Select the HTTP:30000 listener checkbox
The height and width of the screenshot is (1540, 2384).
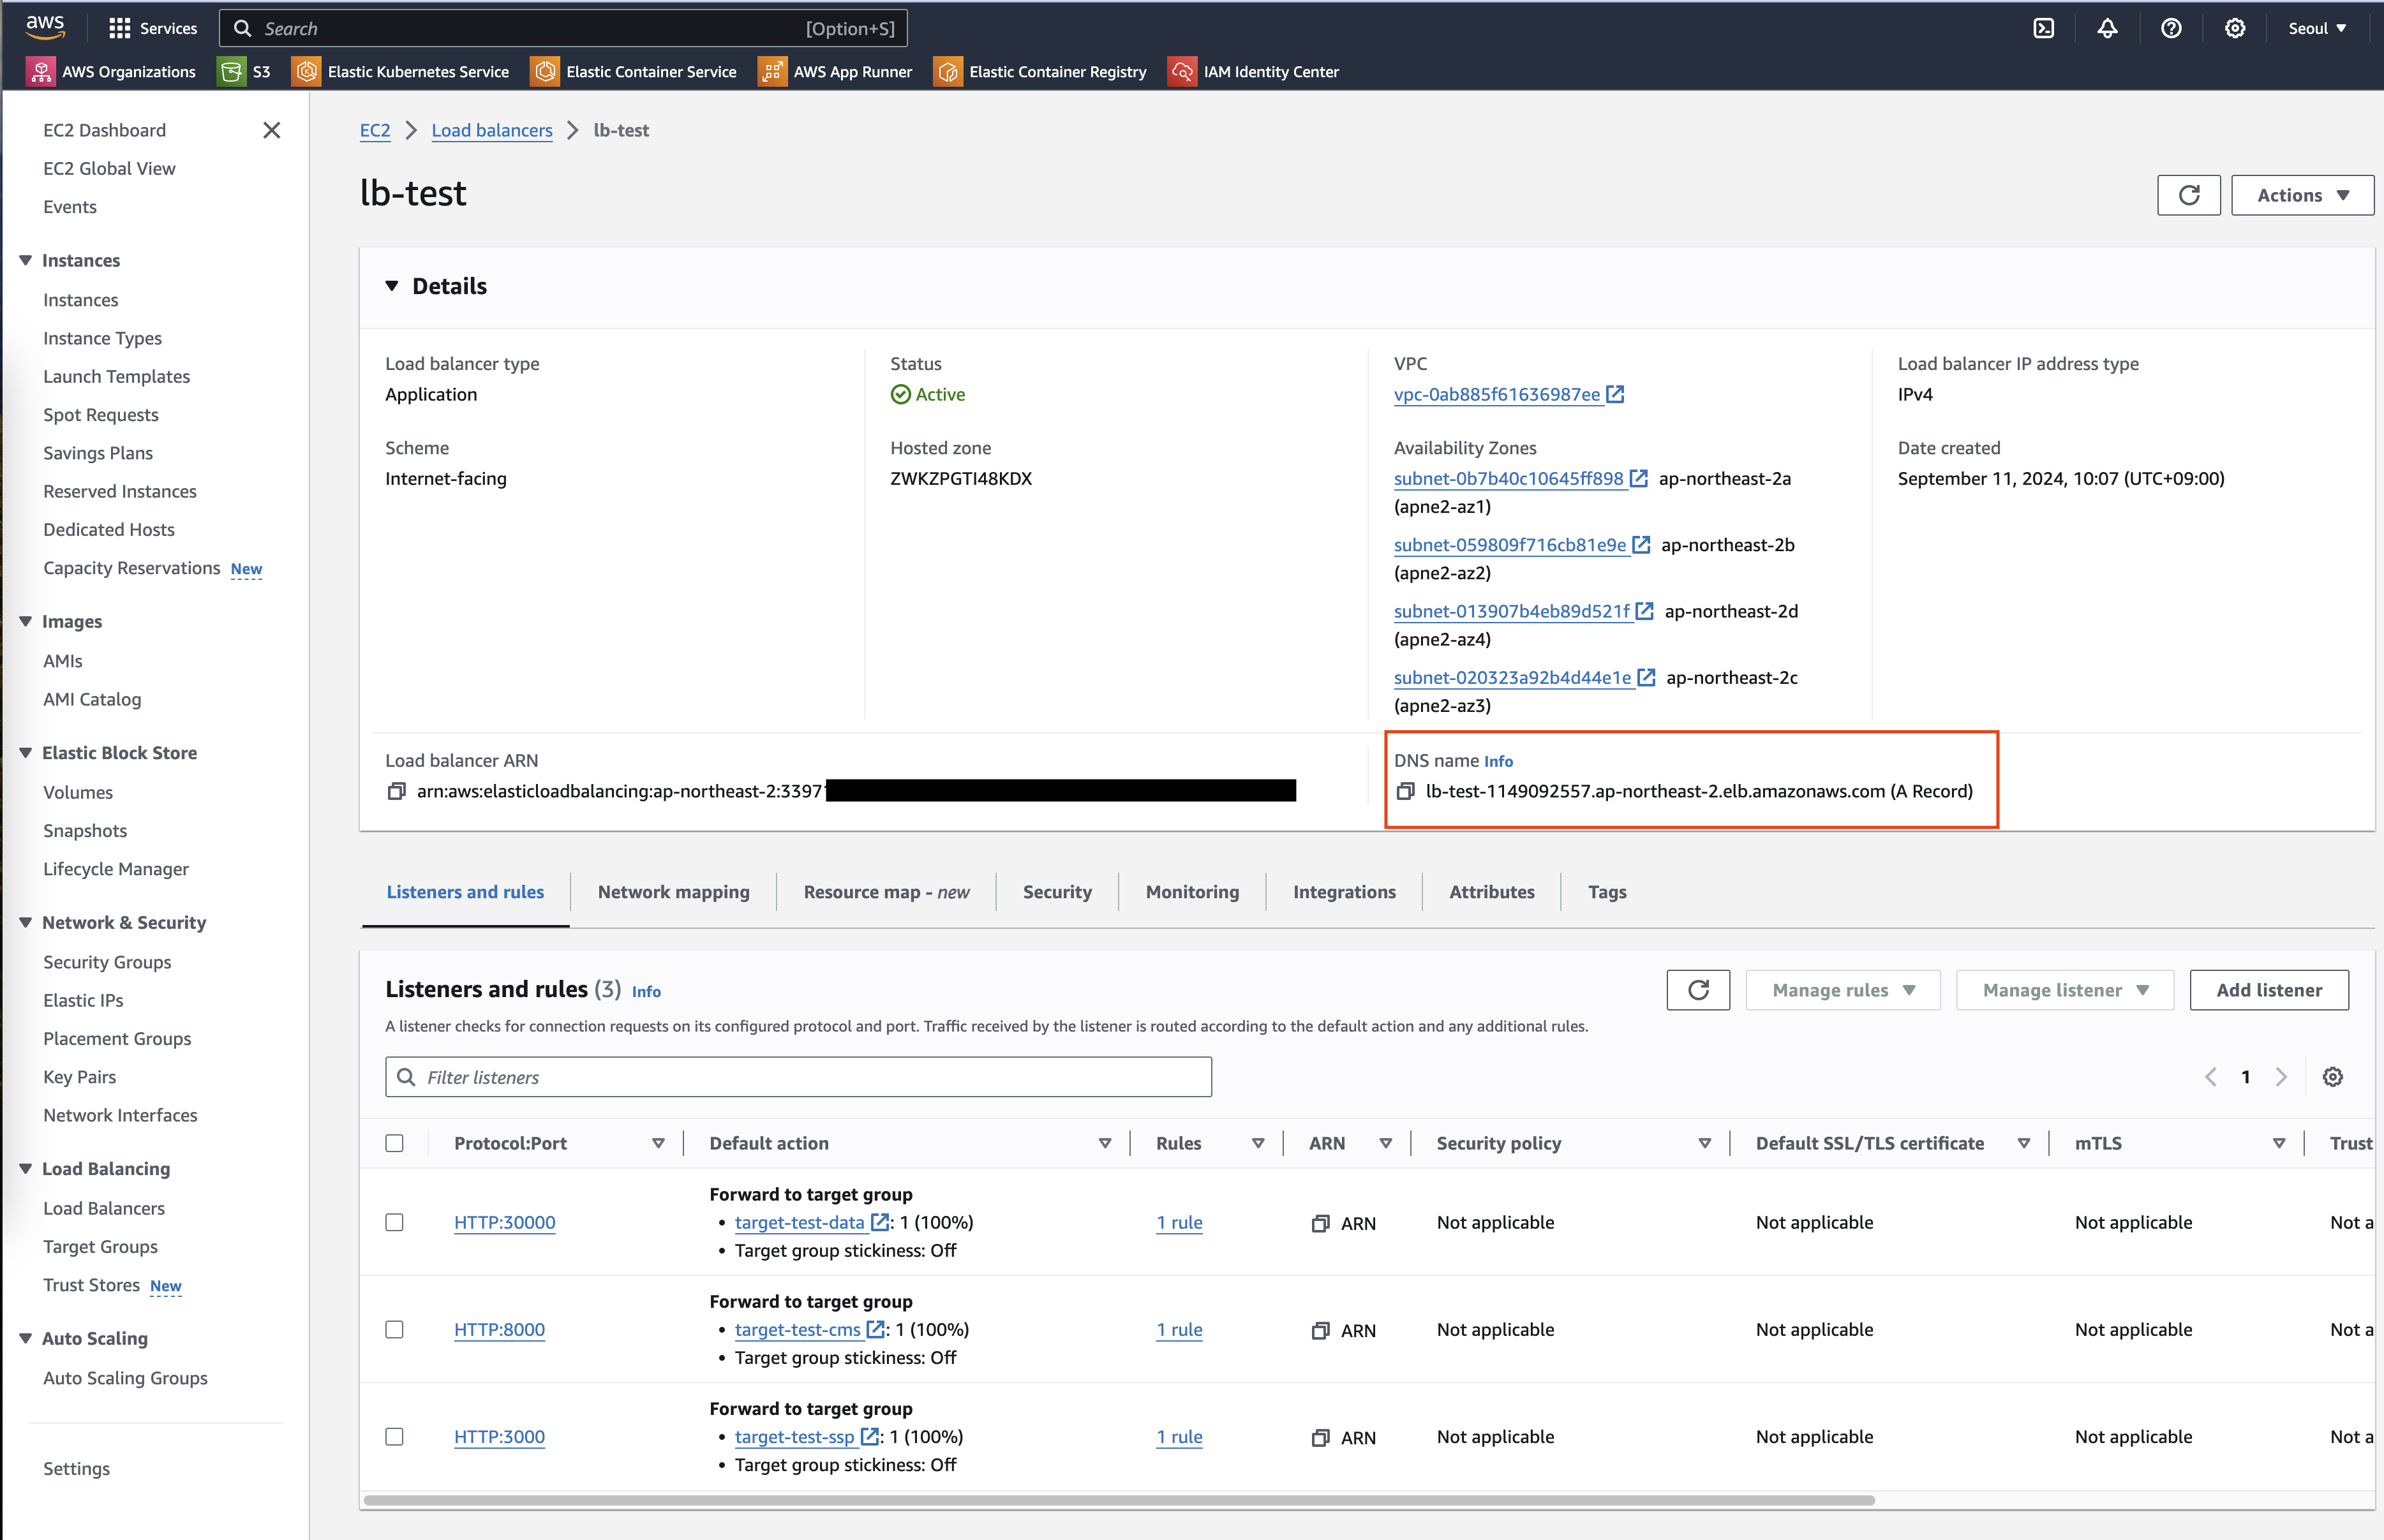pos(394,1222)
